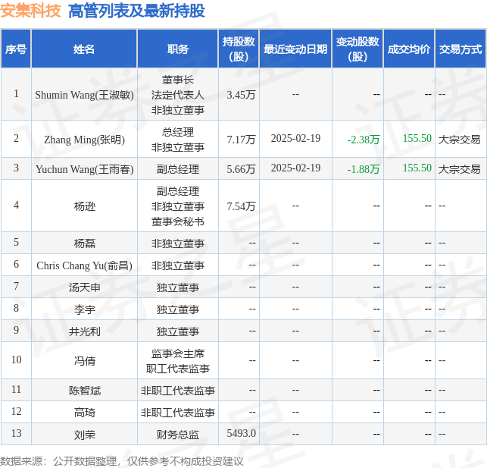The width and height of the screenshot is (487, 468).
Task: Click 大宗交易 in Yuchun Wang's row
Action: (x=460, y=169)
